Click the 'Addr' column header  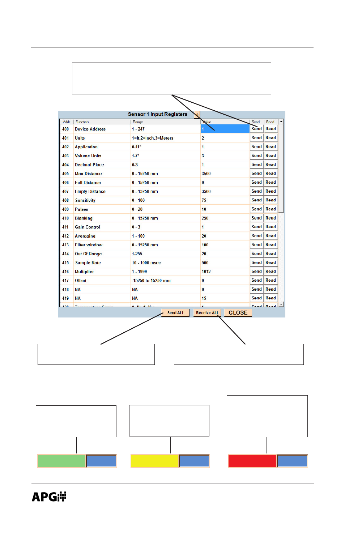[x=67, y=122]
